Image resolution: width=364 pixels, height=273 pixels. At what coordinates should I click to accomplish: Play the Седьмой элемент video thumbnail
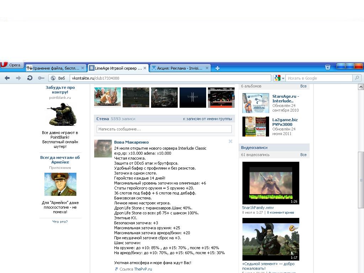[271, 239]
